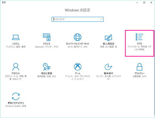155x118 pixels.
Task: Click inside the 設定の検索 search field
Action: coord(78,19)
